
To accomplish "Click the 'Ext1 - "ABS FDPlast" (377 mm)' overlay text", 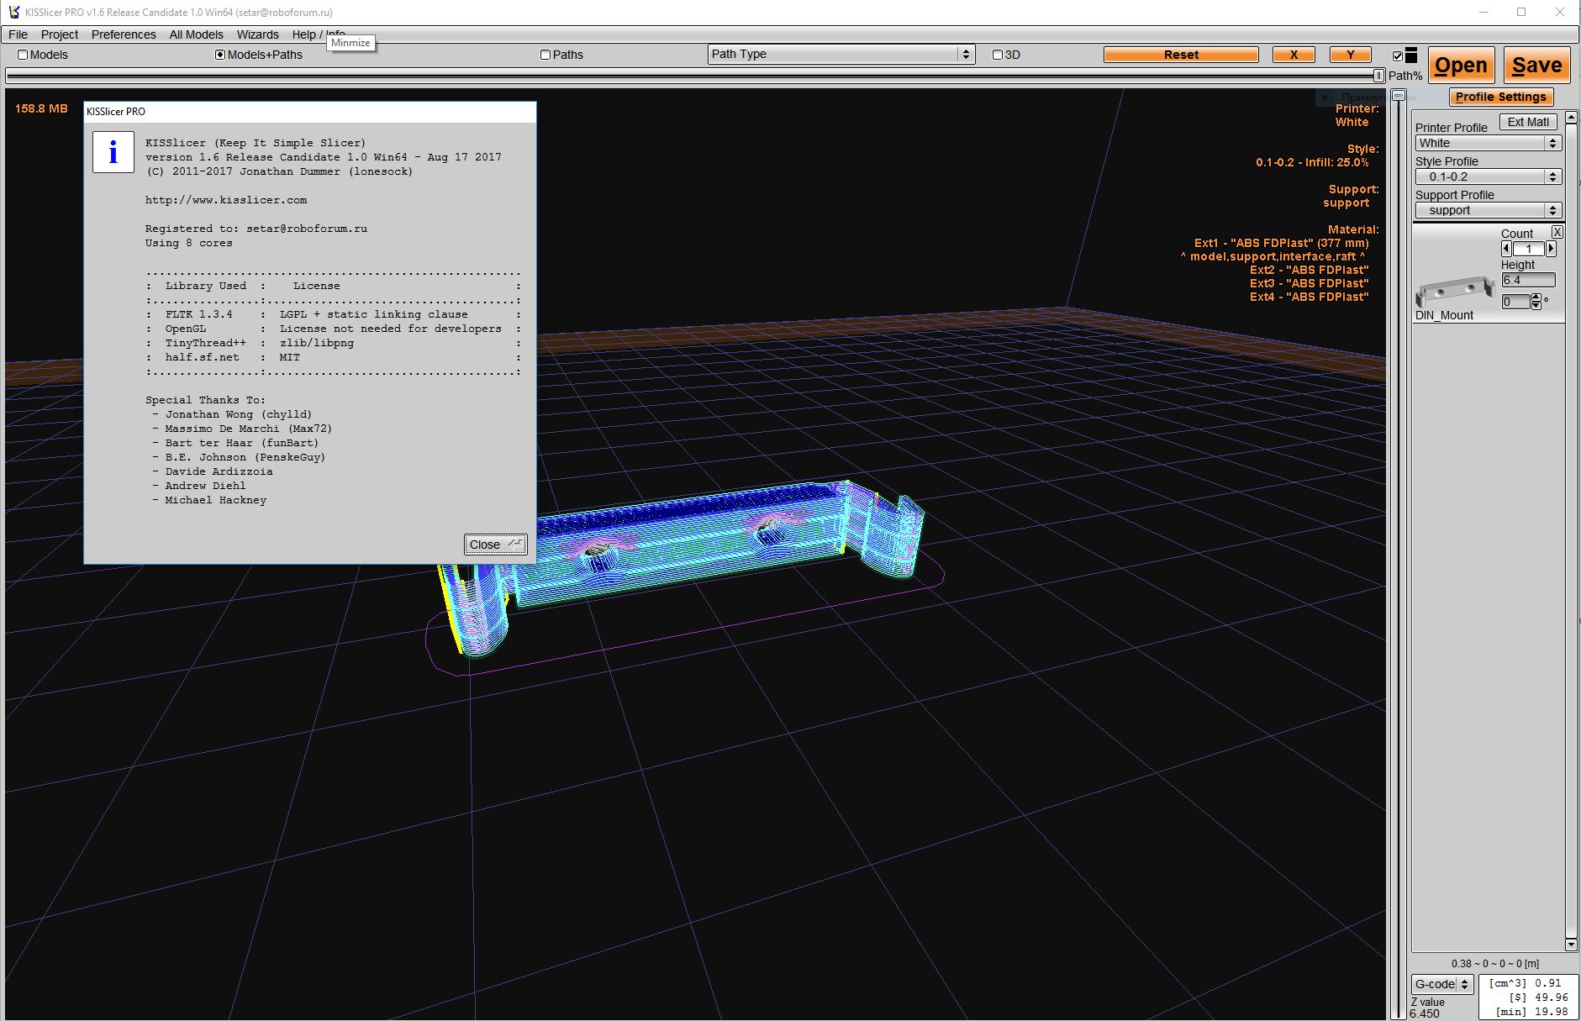I will coord(1281,243).
